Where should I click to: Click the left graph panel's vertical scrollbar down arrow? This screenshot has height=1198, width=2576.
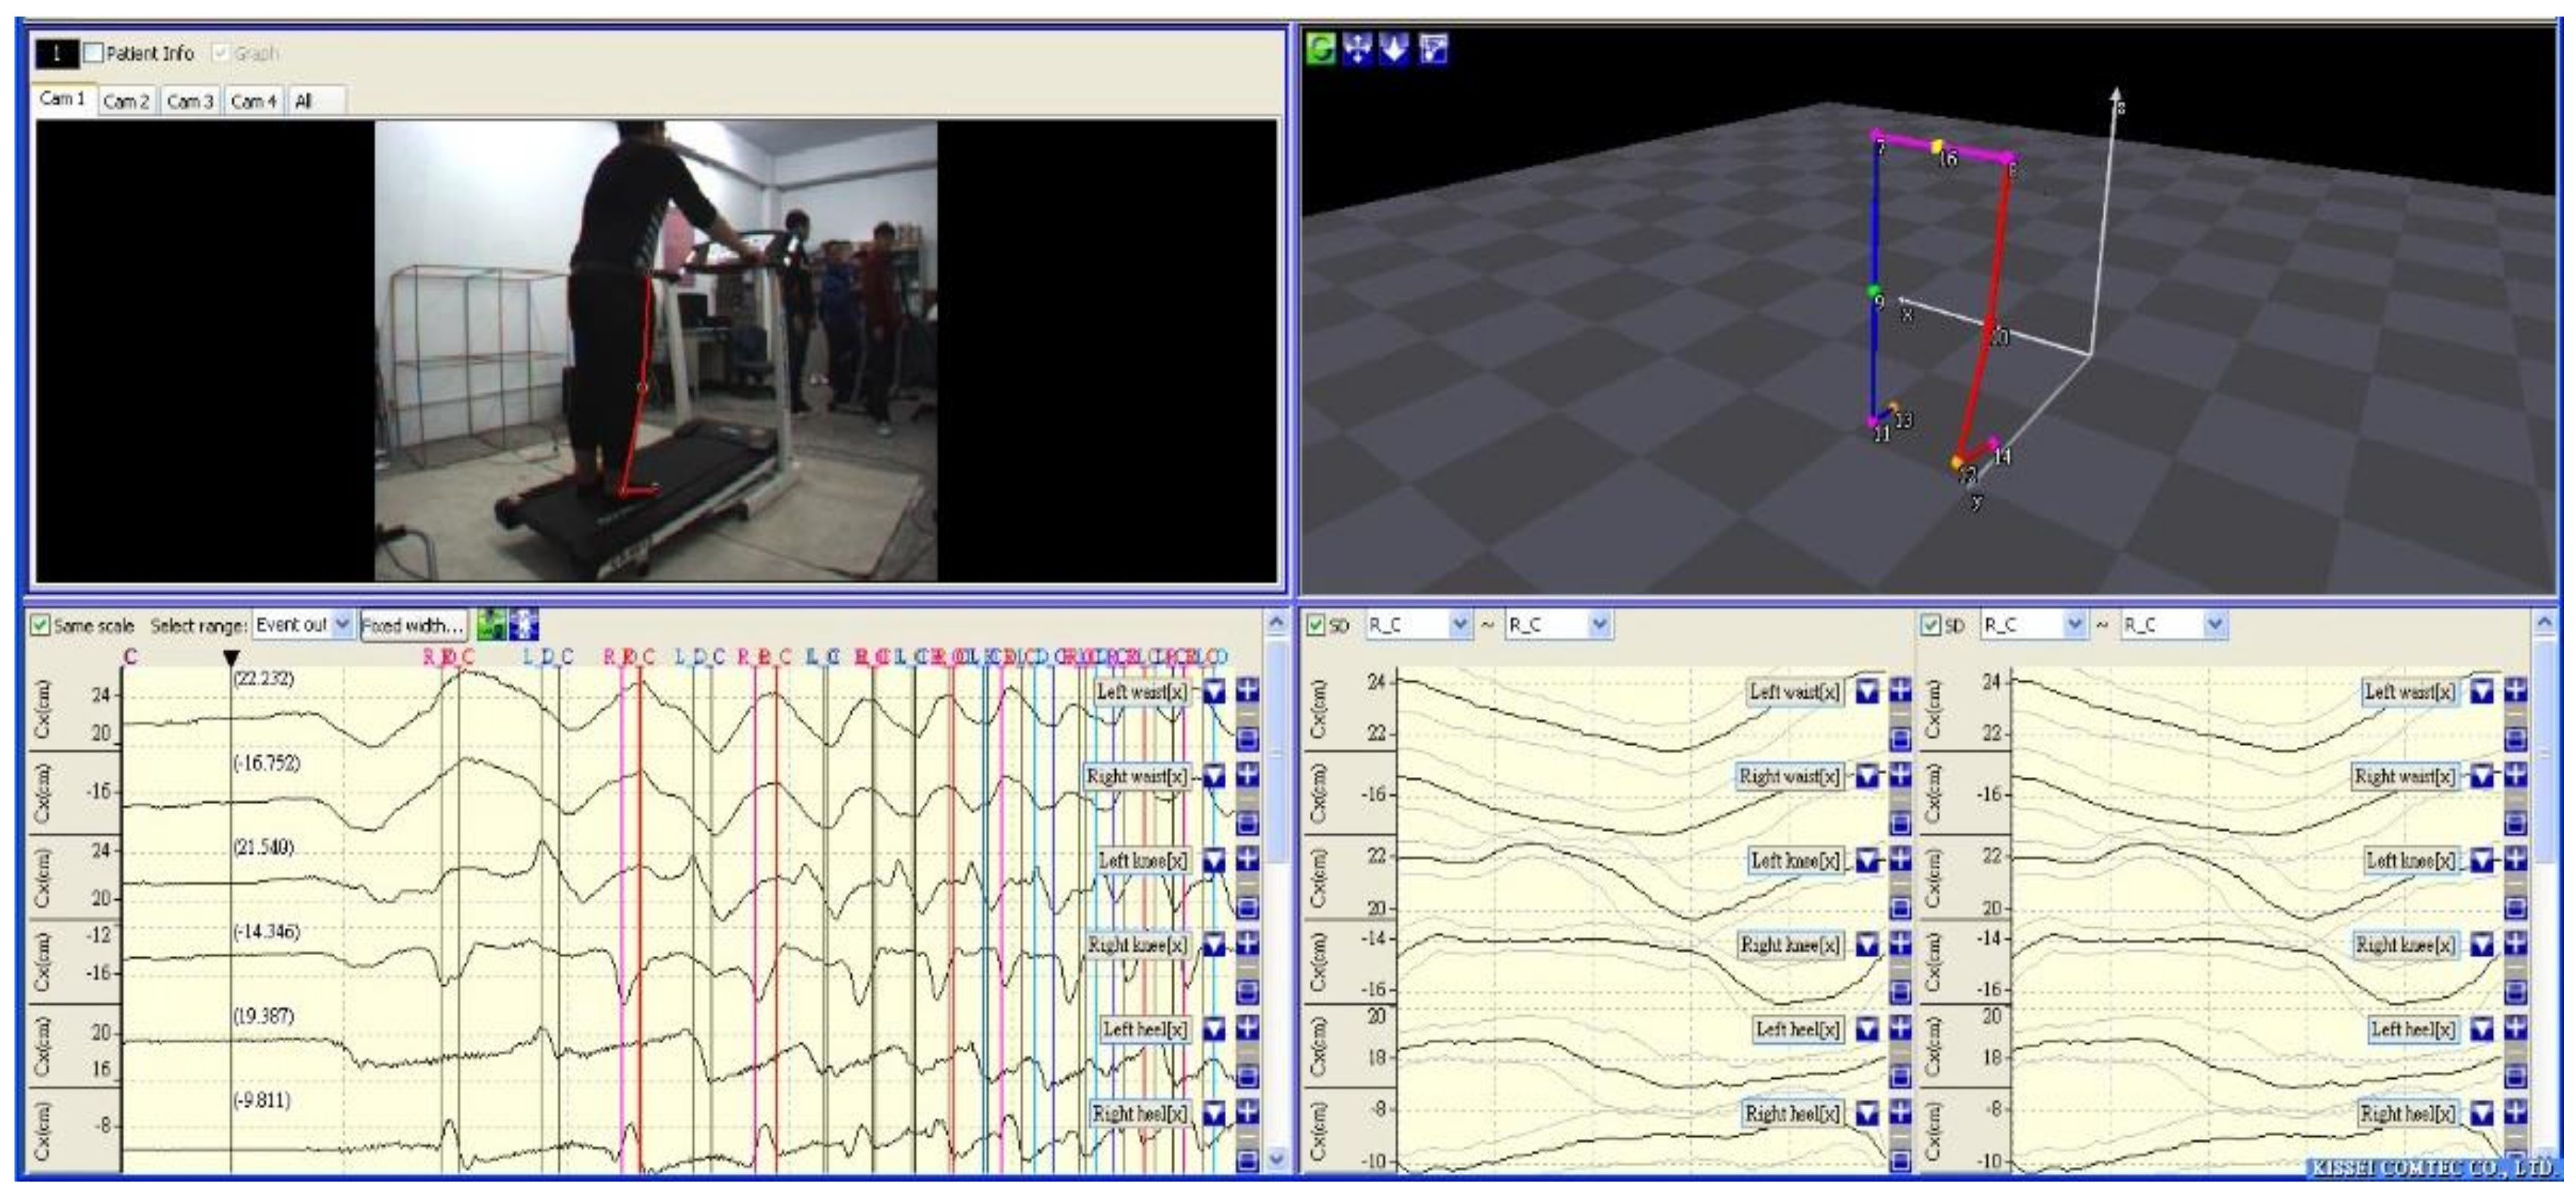1276,1160
